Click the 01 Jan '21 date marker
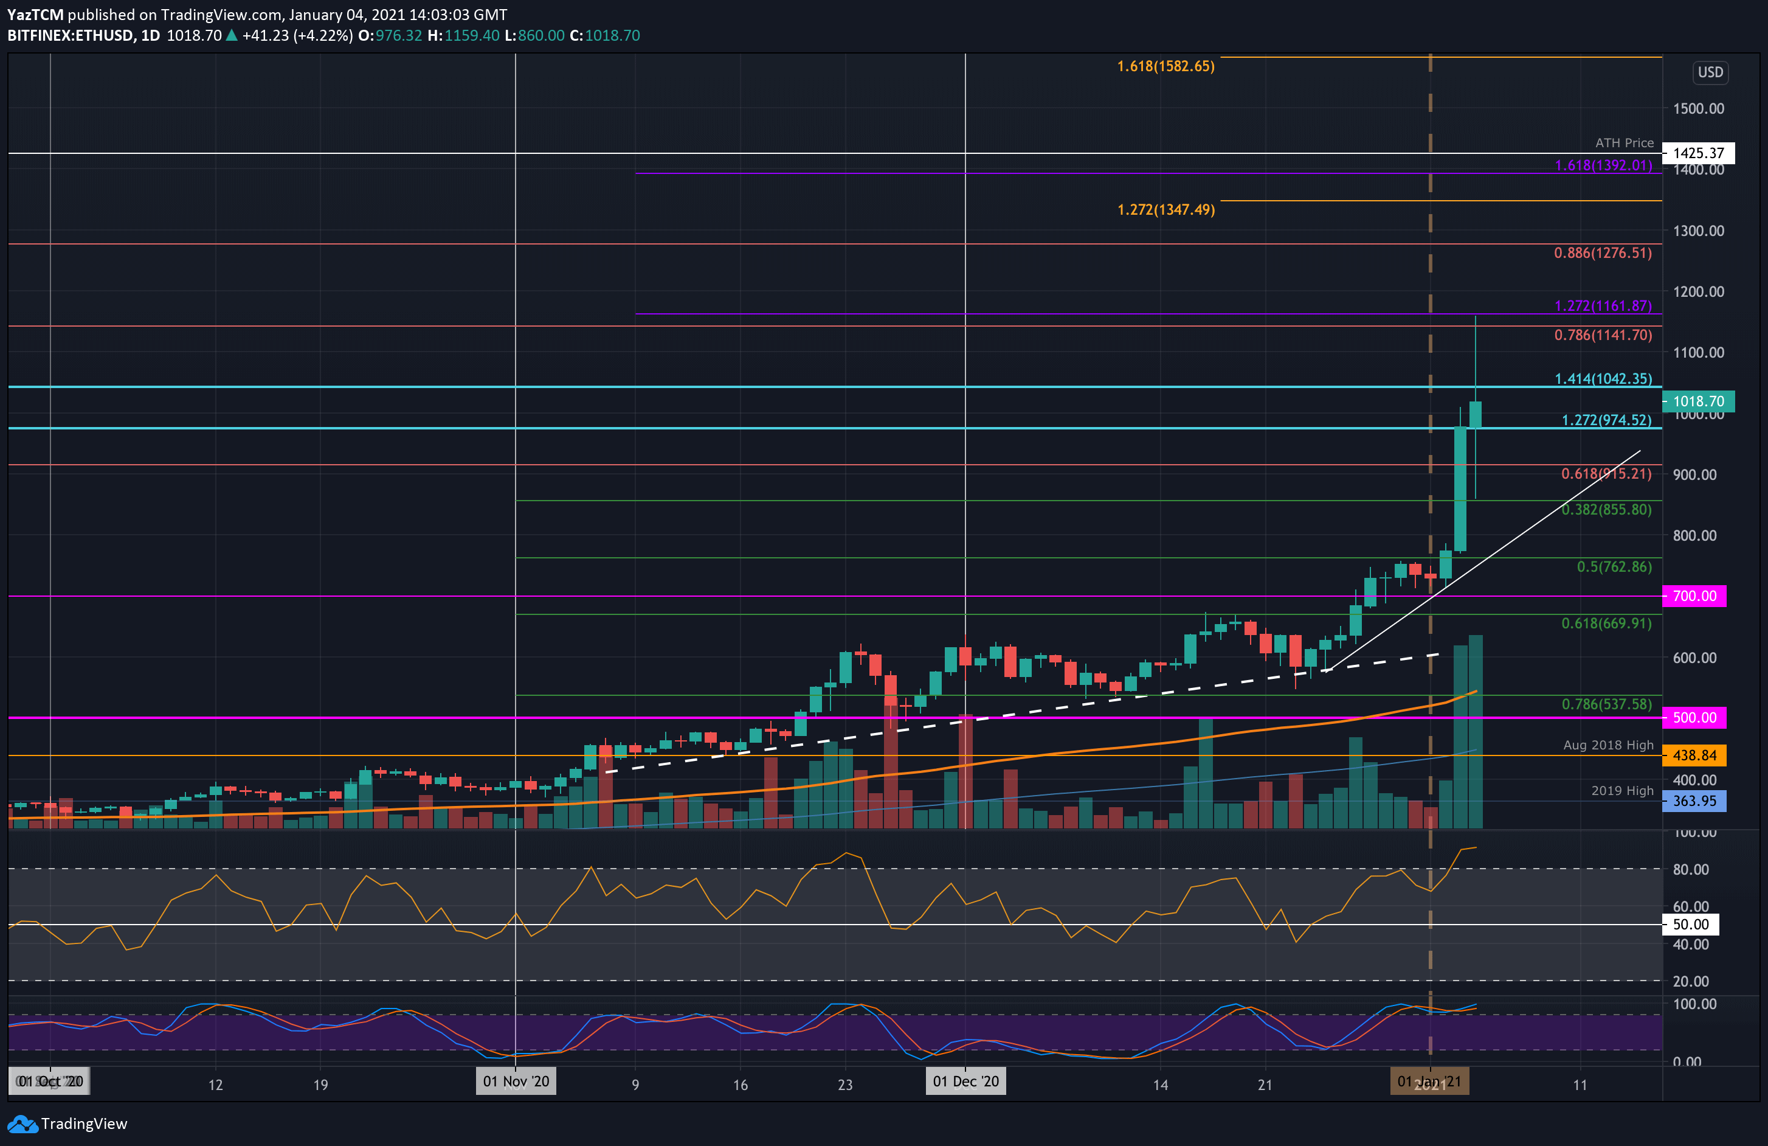This screenshot has width=1768, height=1146. pos(1429,1082)
